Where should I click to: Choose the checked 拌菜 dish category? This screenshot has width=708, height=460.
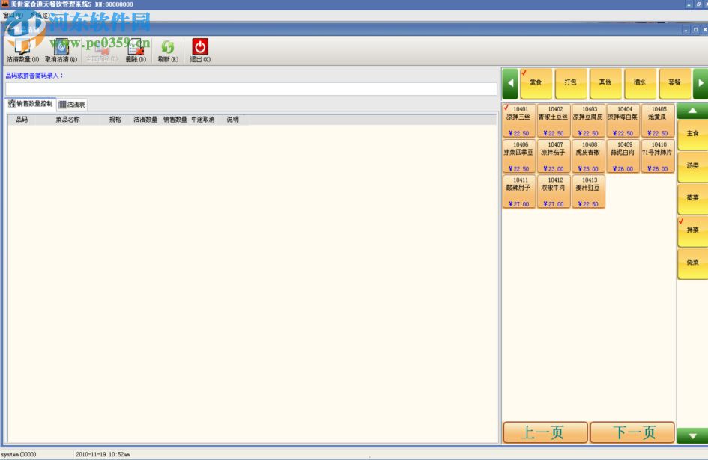point(693,230)
